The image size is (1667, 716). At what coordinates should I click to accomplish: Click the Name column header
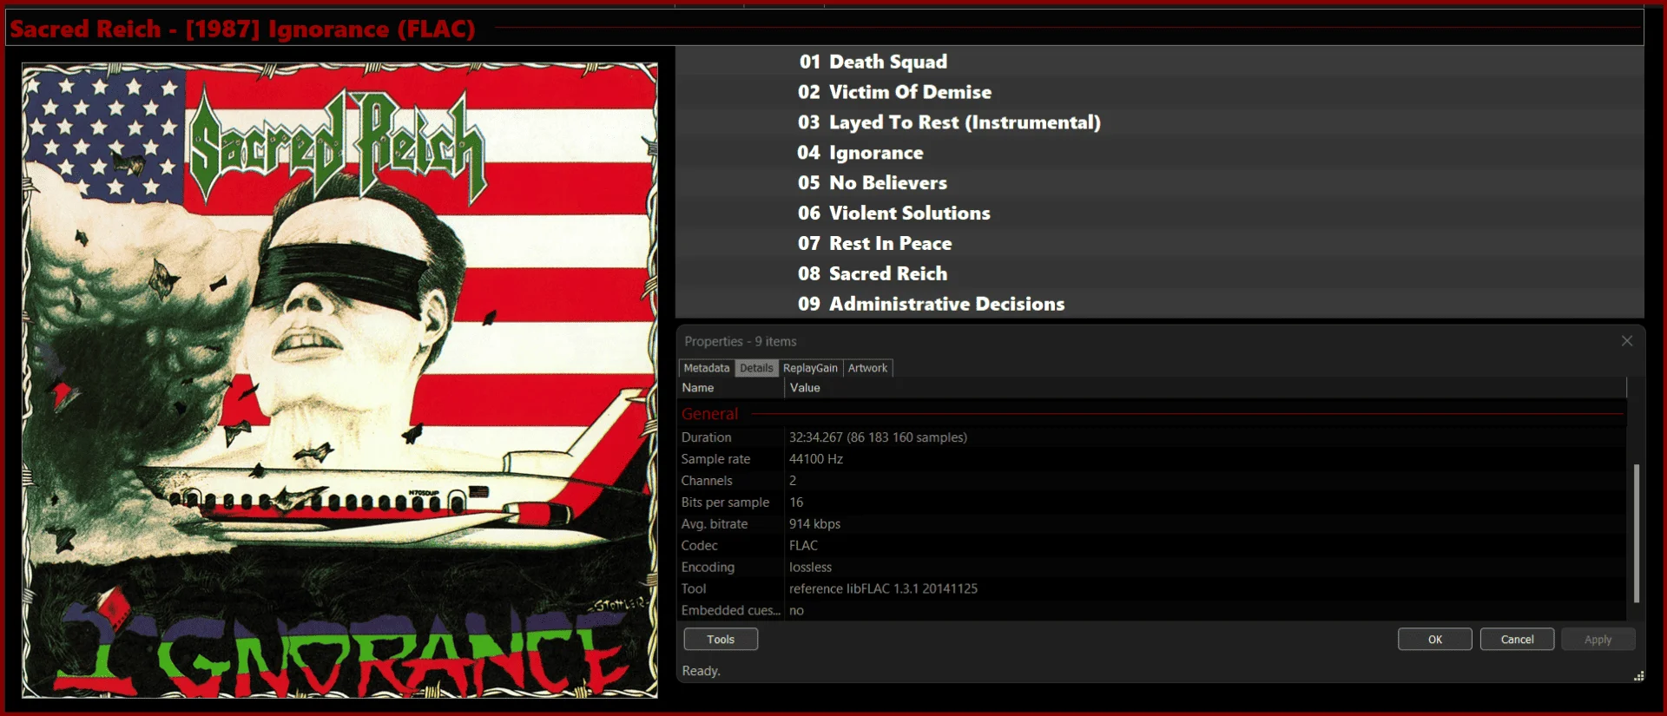click(x=731, y=388)
